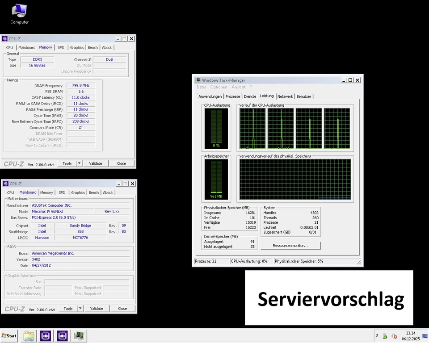This screenshot has width=429, height=343.
Task: Click the DRAM Frequency value field
Action: tap(80, 85)
